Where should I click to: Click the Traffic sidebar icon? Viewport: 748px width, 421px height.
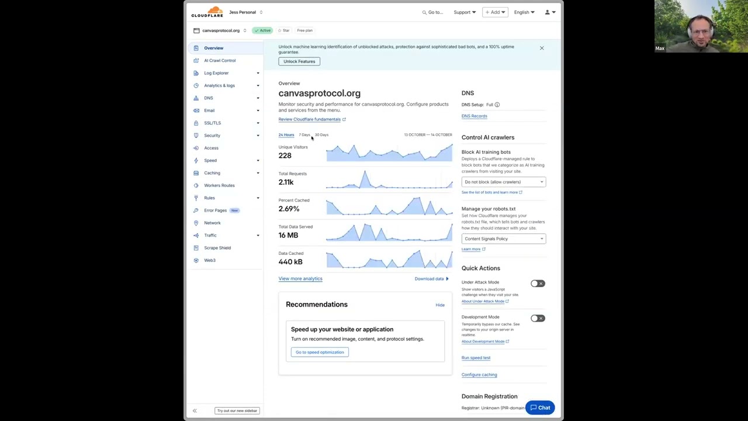click(196, 235)
